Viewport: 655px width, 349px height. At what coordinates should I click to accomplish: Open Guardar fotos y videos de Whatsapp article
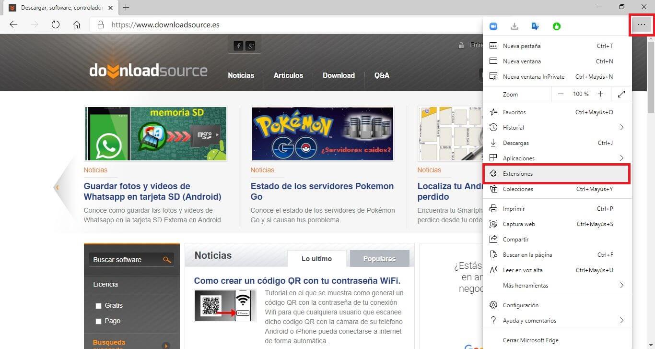(x=152, y=192)
